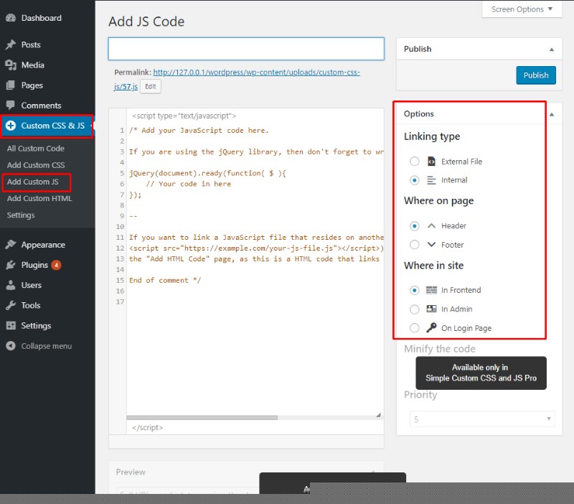Go to All Custom Code
The image size is (574, 504).
click(35, 149)
